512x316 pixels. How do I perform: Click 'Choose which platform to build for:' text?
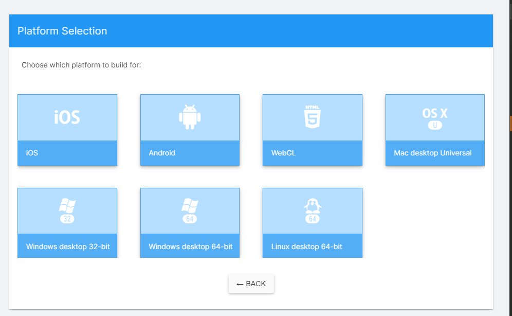click(81, 65)
